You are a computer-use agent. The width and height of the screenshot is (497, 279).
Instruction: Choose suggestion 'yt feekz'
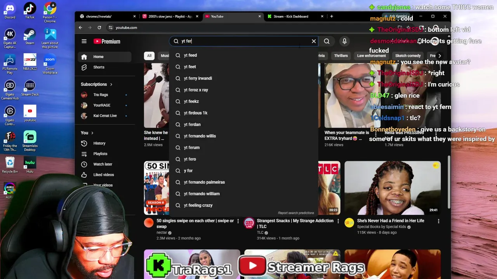[x=243, y=101]
